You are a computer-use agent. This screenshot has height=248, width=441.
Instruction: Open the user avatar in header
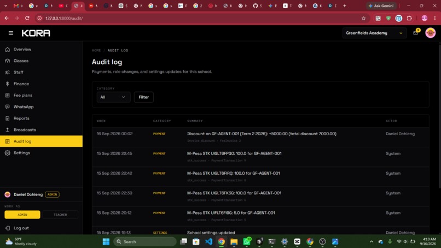430,33
